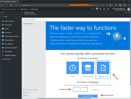Select the Webhook + API scenario tile
The width and height of the screenshot is (131, 99).
(x=103, y=70)
